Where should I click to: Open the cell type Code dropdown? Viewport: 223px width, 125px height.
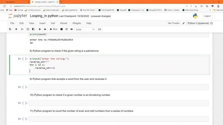pyautogui.click(x=85, y=30)
